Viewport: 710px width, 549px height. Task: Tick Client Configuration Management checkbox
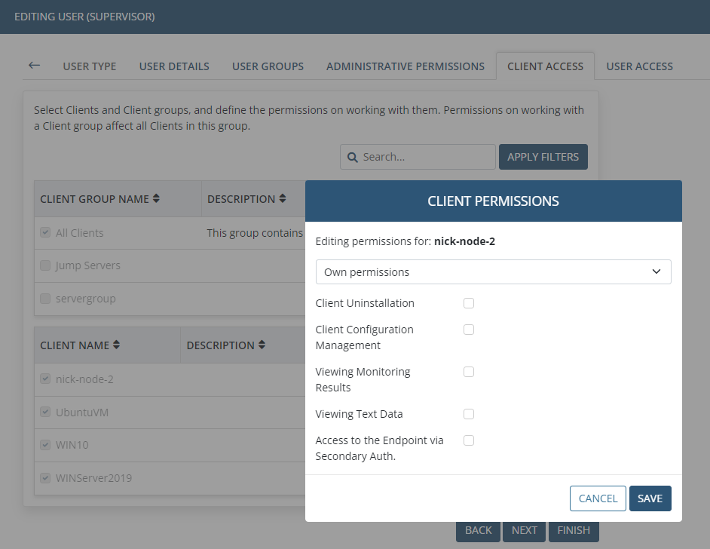click(469, 330)
